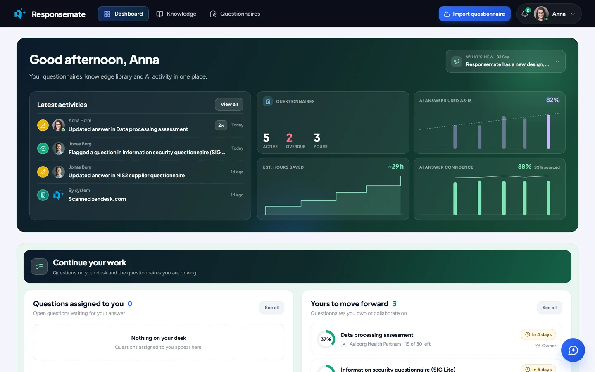
Task: Click the ~29h hours saved value
Action: pos(396,166)
